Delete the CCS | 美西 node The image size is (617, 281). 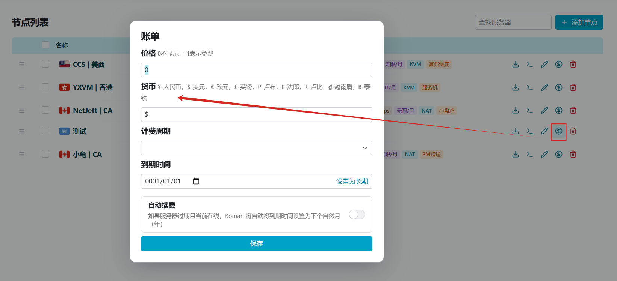coord(573,64)
